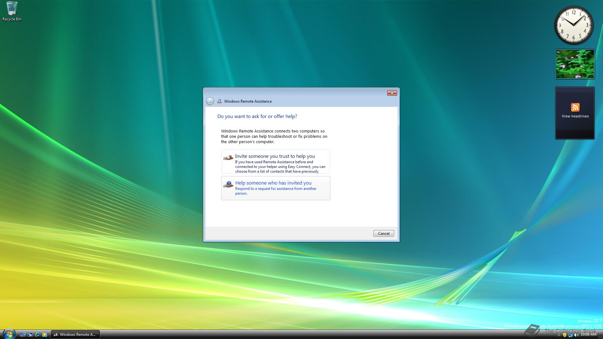
Task: Click the yellow security shield tray icon
Action: [565, 335]
